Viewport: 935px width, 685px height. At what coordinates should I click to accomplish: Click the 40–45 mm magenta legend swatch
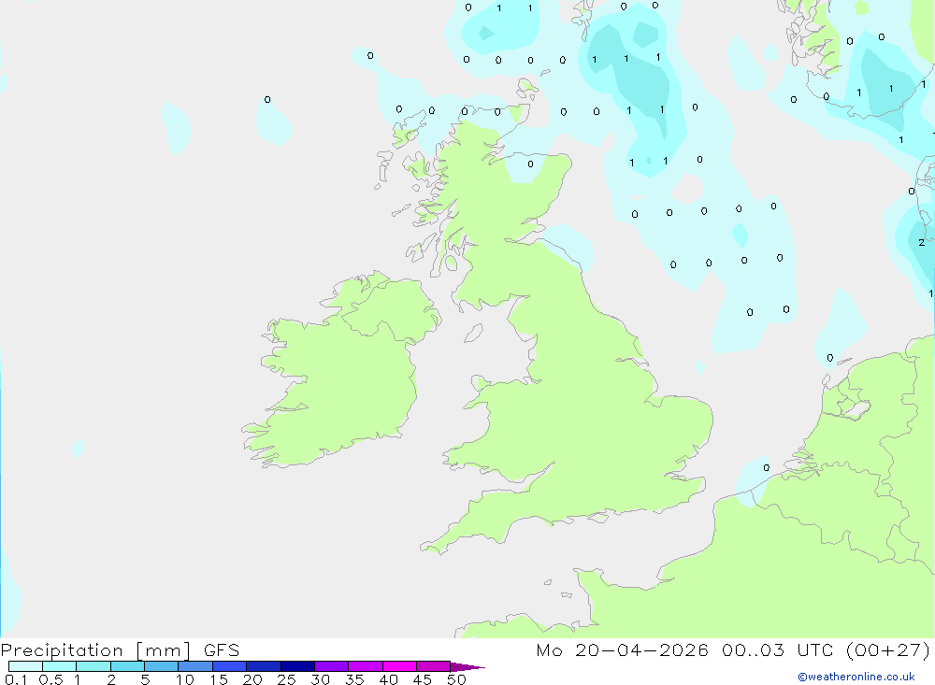point(399,666)
